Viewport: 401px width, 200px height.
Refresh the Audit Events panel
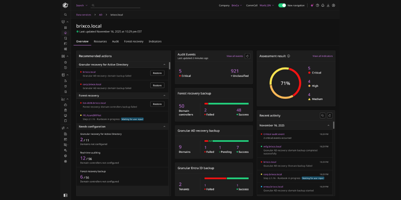pos(247,56)
